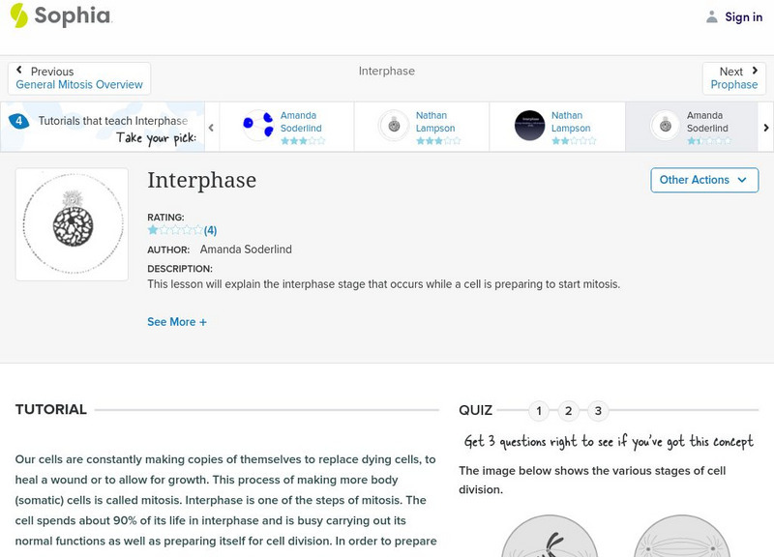Viewport: 774px width, 557px height.
Task: Open the Other Actions dropdown
Action: [x=703, y=180]
